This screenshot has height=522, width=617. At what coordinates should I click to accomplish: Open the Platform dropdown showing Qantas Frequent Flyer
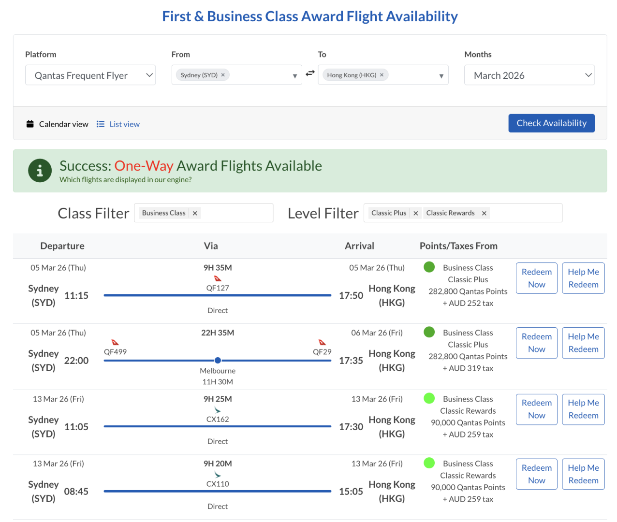click(90, 75)
